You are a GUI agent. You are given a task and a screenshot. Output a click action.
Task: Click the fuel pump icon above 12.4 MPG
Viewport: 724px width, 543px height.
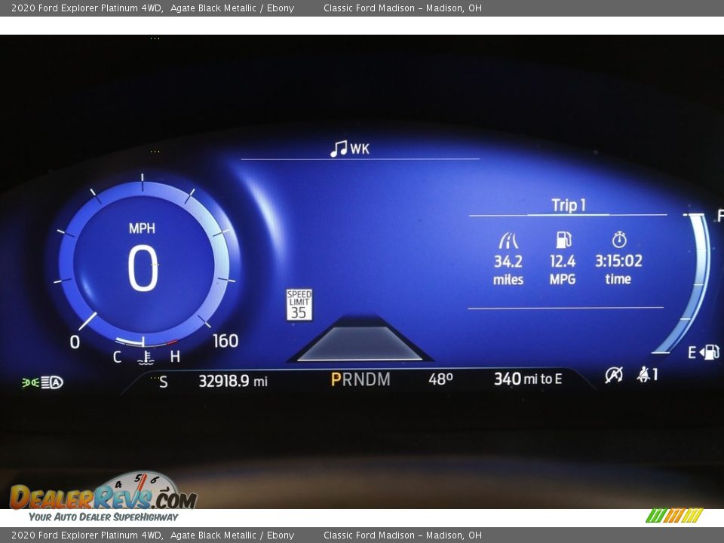[x=563, y=240]
